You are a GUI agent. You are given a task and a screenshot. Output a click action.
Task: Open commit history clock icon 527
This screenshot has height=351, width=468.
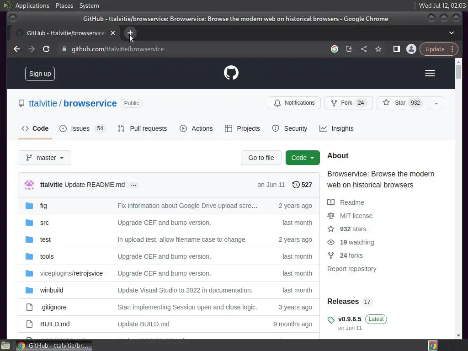(302, 185)
